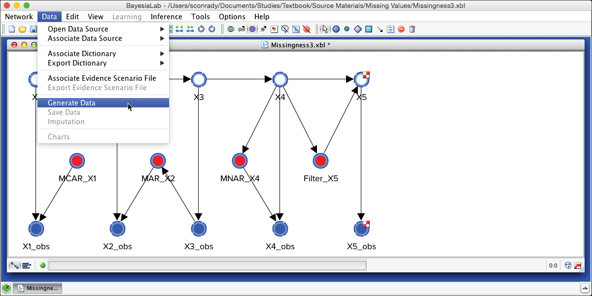Select the cyan square utility node tool

pyautogui.click(x=368, y=29)
